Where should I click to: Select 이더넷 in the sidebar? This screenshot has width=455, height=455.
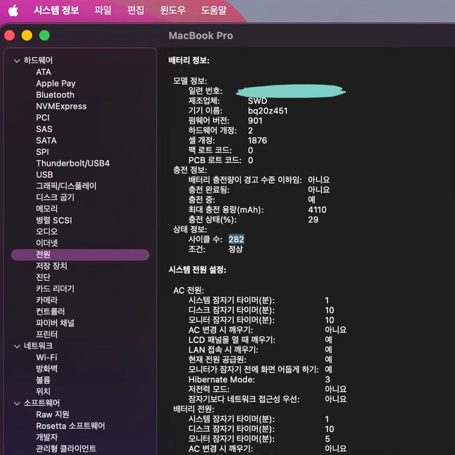(x=47, y=243)
